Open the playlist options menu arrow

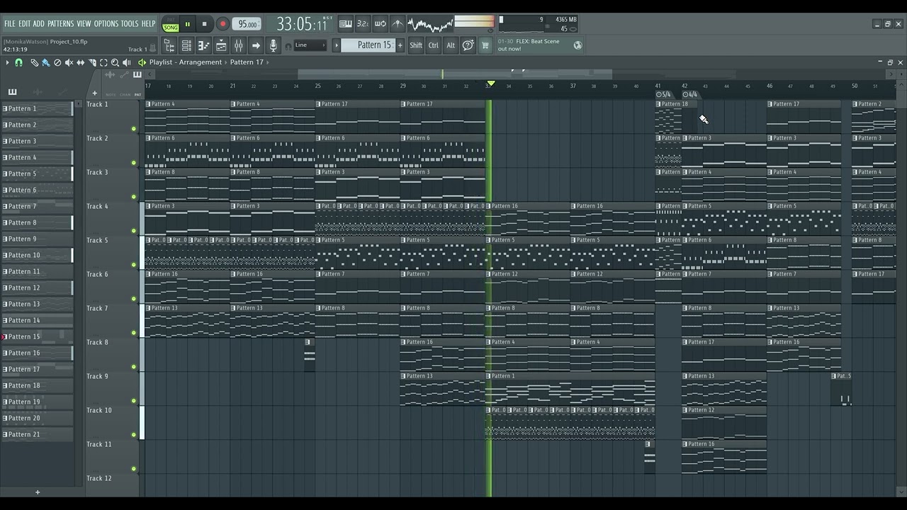tap(7, 63)
